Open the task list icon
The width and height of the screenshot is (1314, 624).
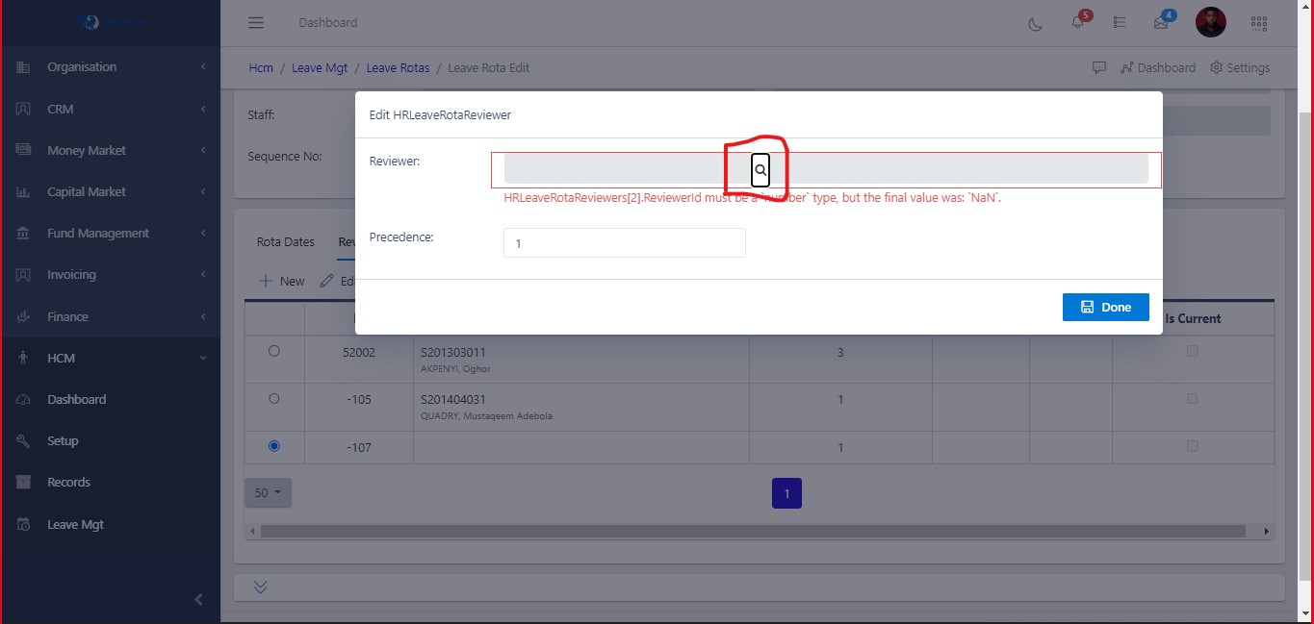1120,23
